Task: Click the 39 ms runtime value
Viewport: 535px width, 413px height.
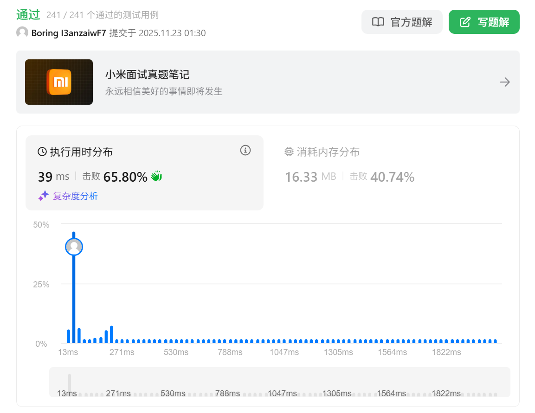Action: point(53,177)
